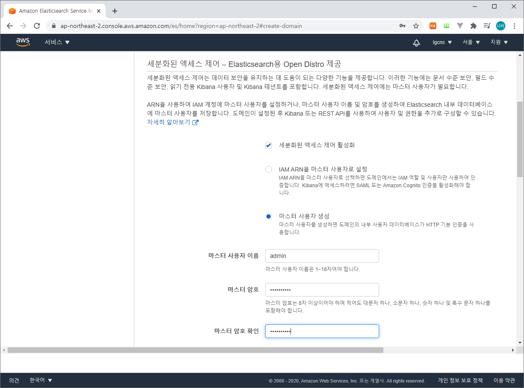The height and width of the screenshot is (388, 524).
Task: Click the browser back arrow
Action: [x=10, y=26]
